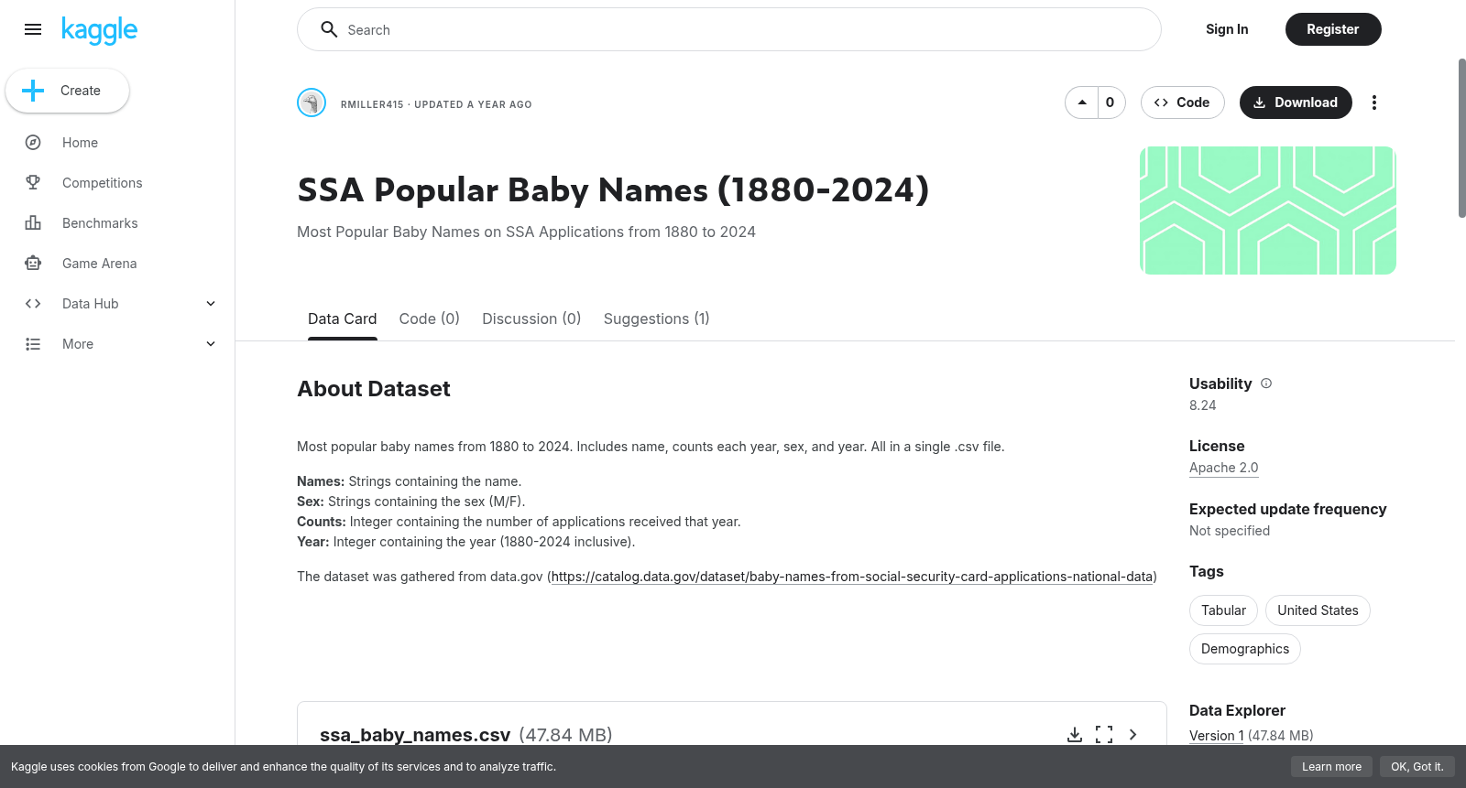Click the Sign In button
The height and width of the screenshot is (788, 1466).
point(1227,29)
